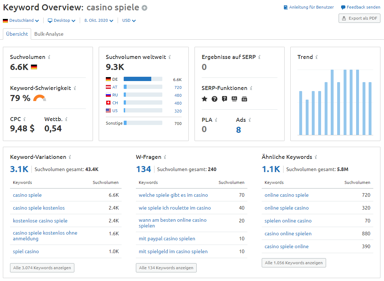Click the circular question mark SERP icon
The width and height of the screenshot is (384, 281).
pos(214,99)
